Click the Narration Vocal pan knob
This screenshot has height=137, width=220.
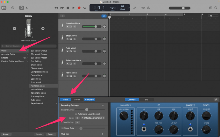pos(104,27)
